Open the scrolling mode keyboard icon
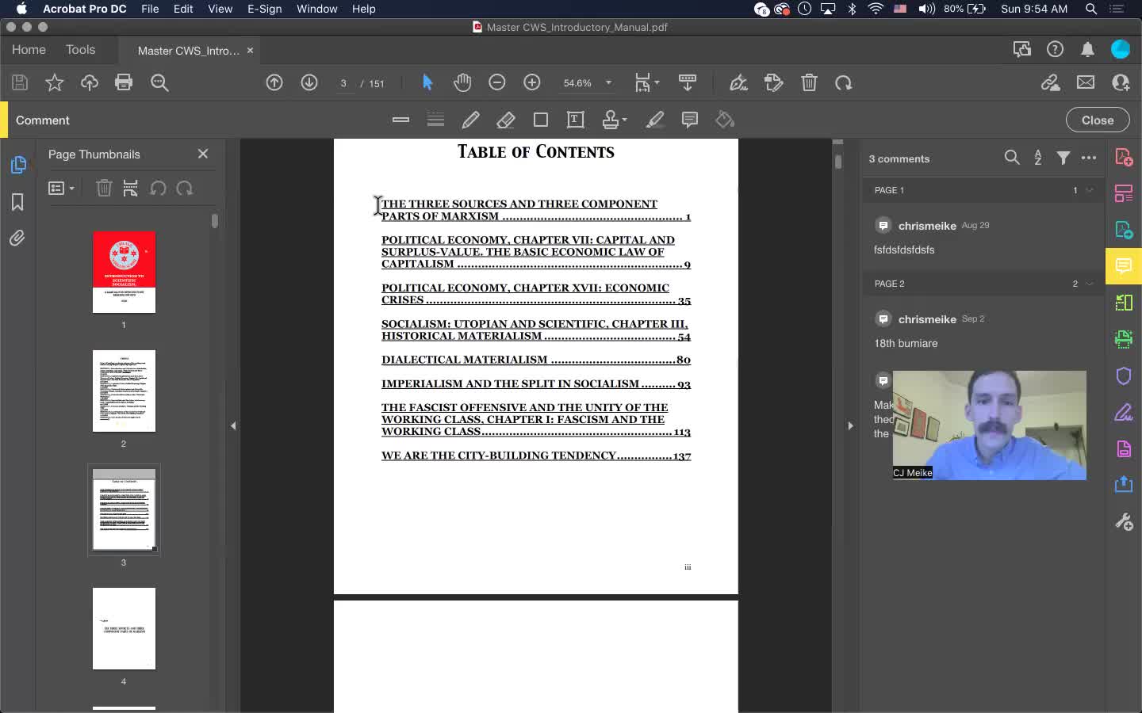This screenshot has width=1142, height=713. click(x=688, y=82)
